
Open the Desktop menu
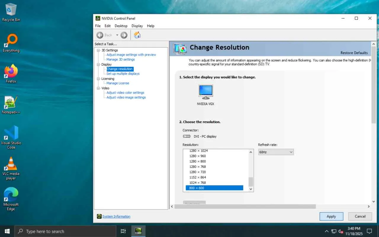(x=121, y=26)
